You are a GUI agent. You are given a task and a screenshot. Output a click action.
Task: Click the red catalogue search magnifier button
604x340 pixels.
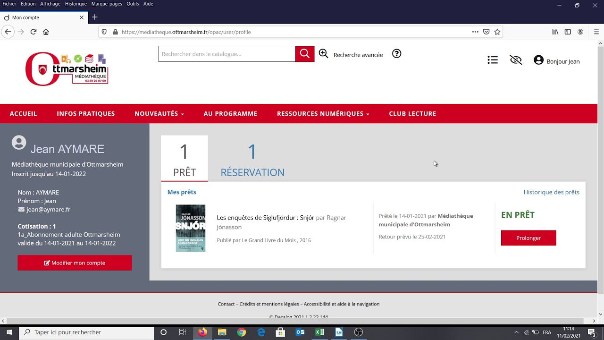[x=305, y=54]
